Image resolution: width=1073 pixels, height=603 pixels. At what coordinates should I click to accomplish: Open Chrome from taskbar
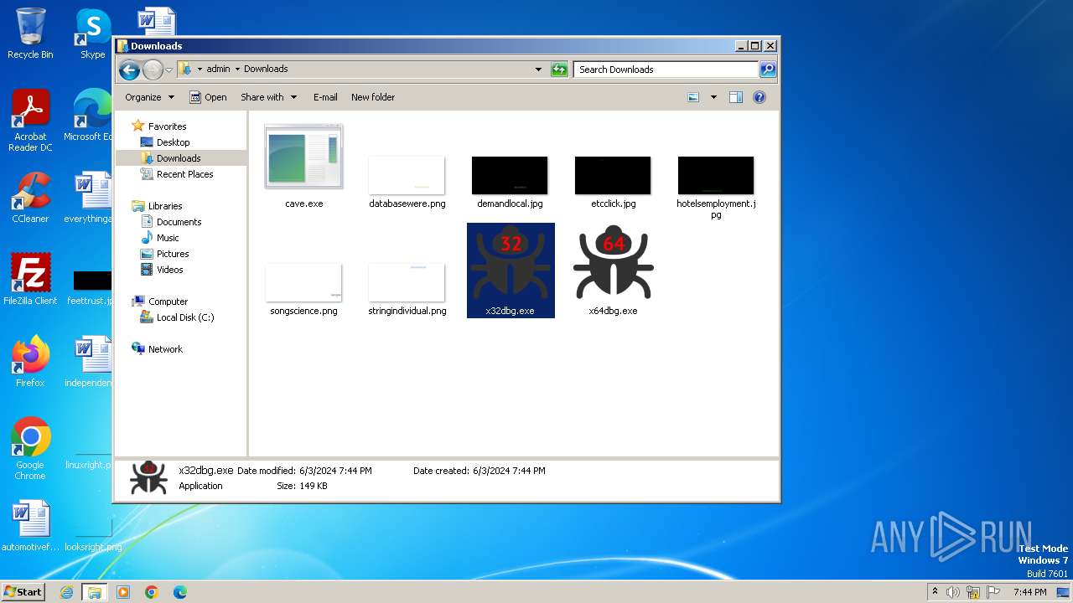click(x=152, y=592)
